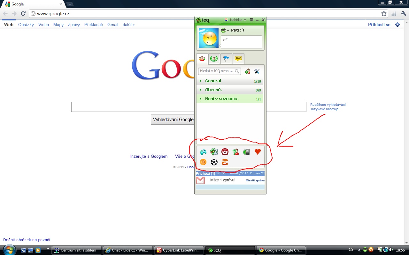Open the Nabídka menu in ICQ
The width and height of the screenshot is (409, 255).
click(235, 20)
